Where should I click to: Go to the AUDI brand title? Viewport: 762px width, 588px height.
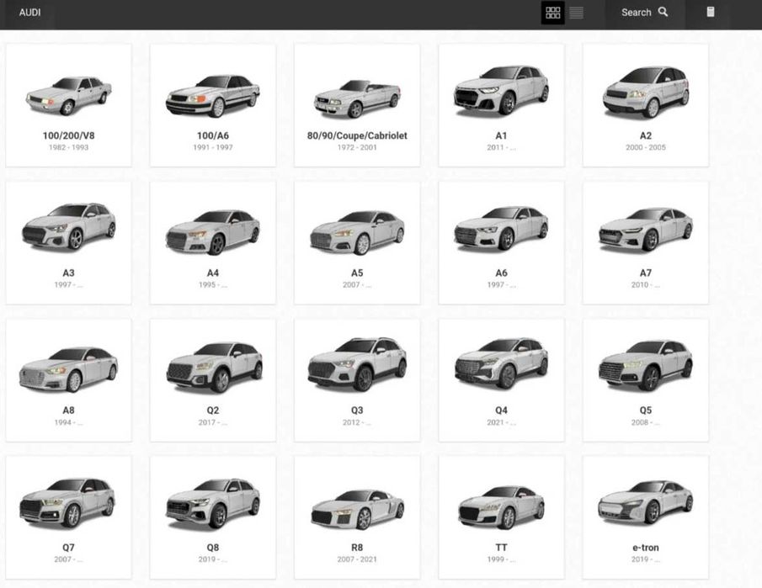coord(30,13)
